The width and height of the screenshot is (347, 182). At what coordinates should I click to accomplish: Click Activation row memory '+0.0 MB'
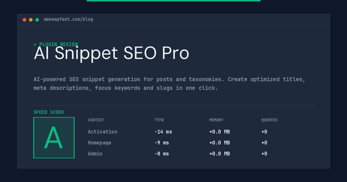(x=219, y=132)
